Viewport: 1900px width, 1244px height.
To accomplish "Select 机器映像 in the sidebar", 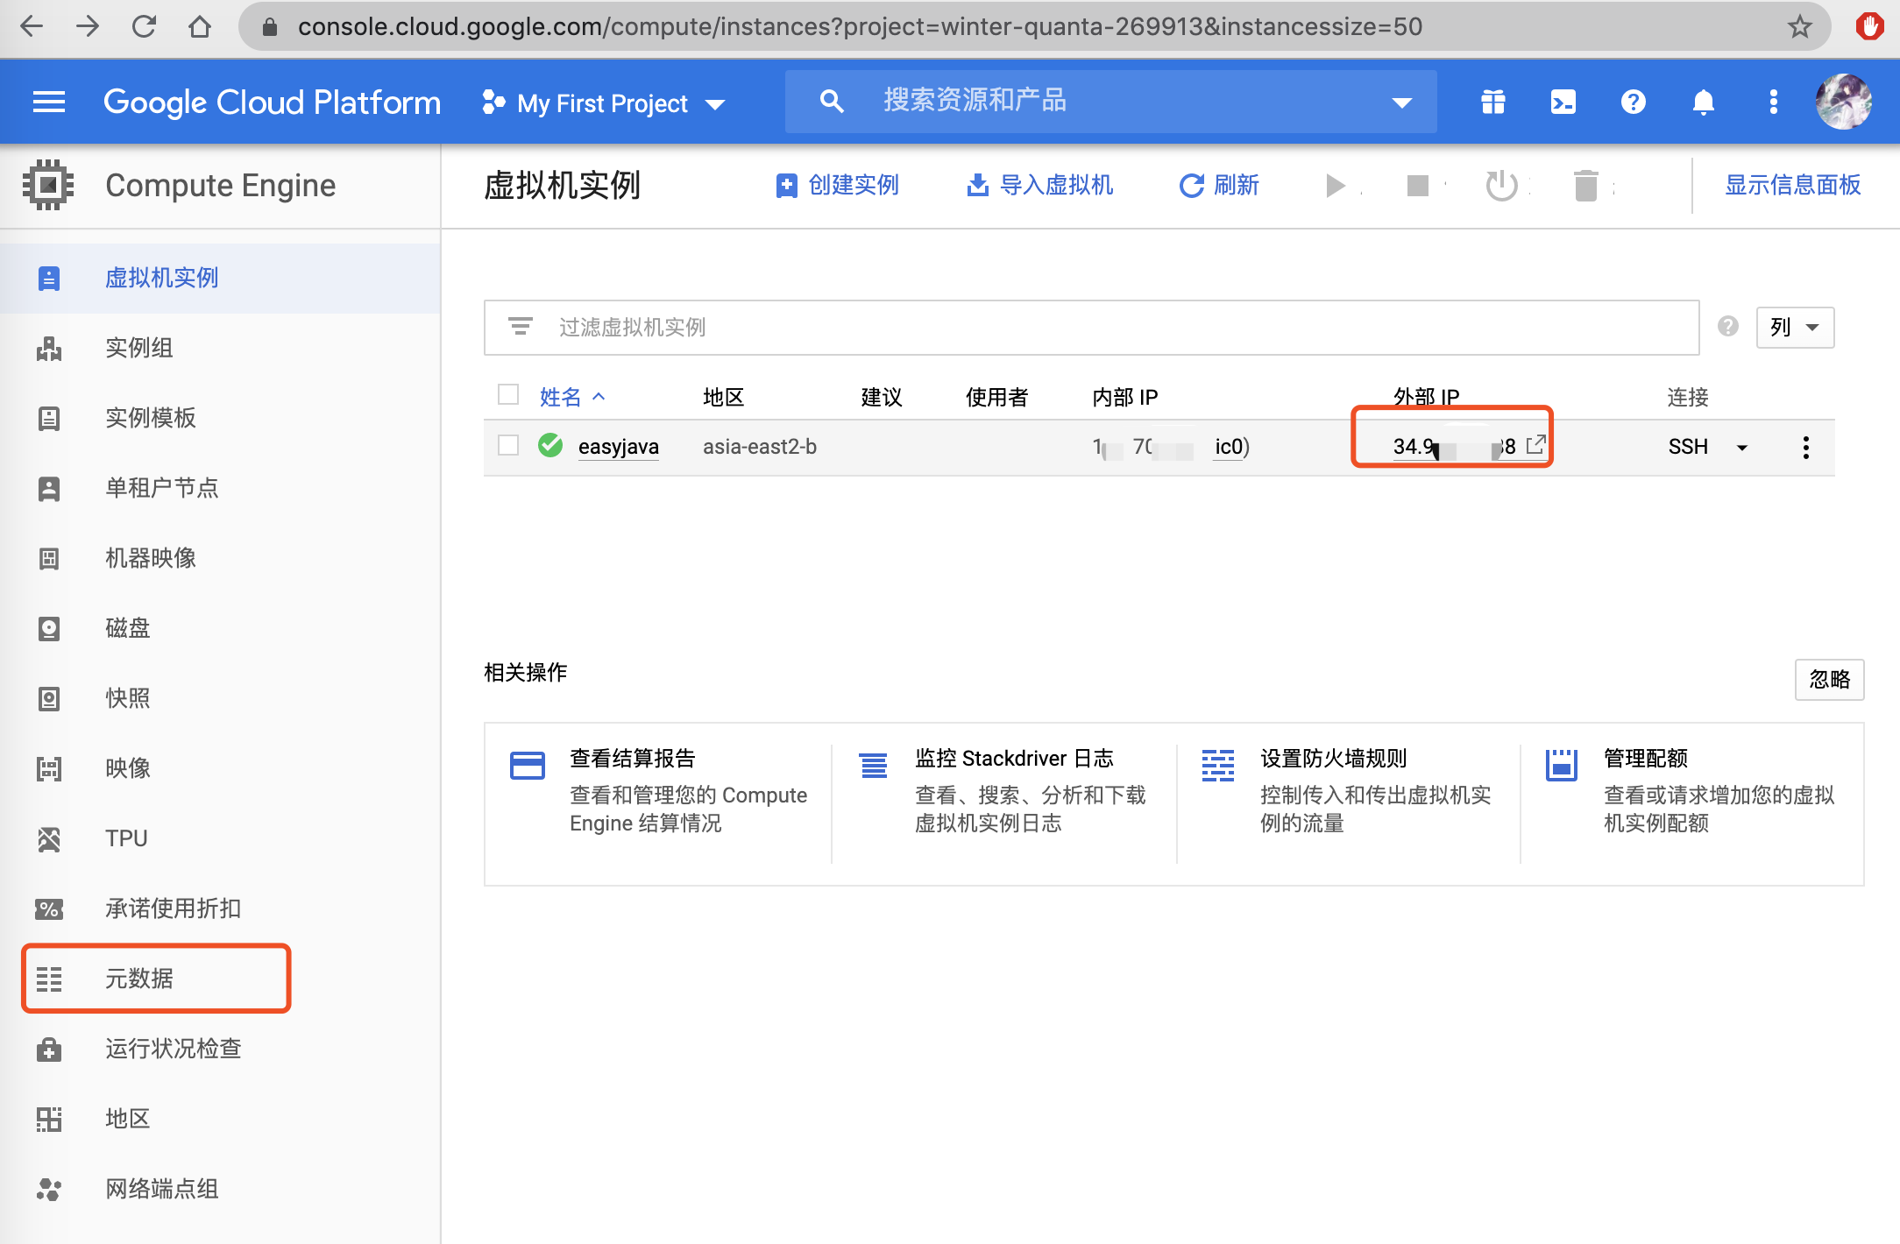I will (x=220, y=558).
